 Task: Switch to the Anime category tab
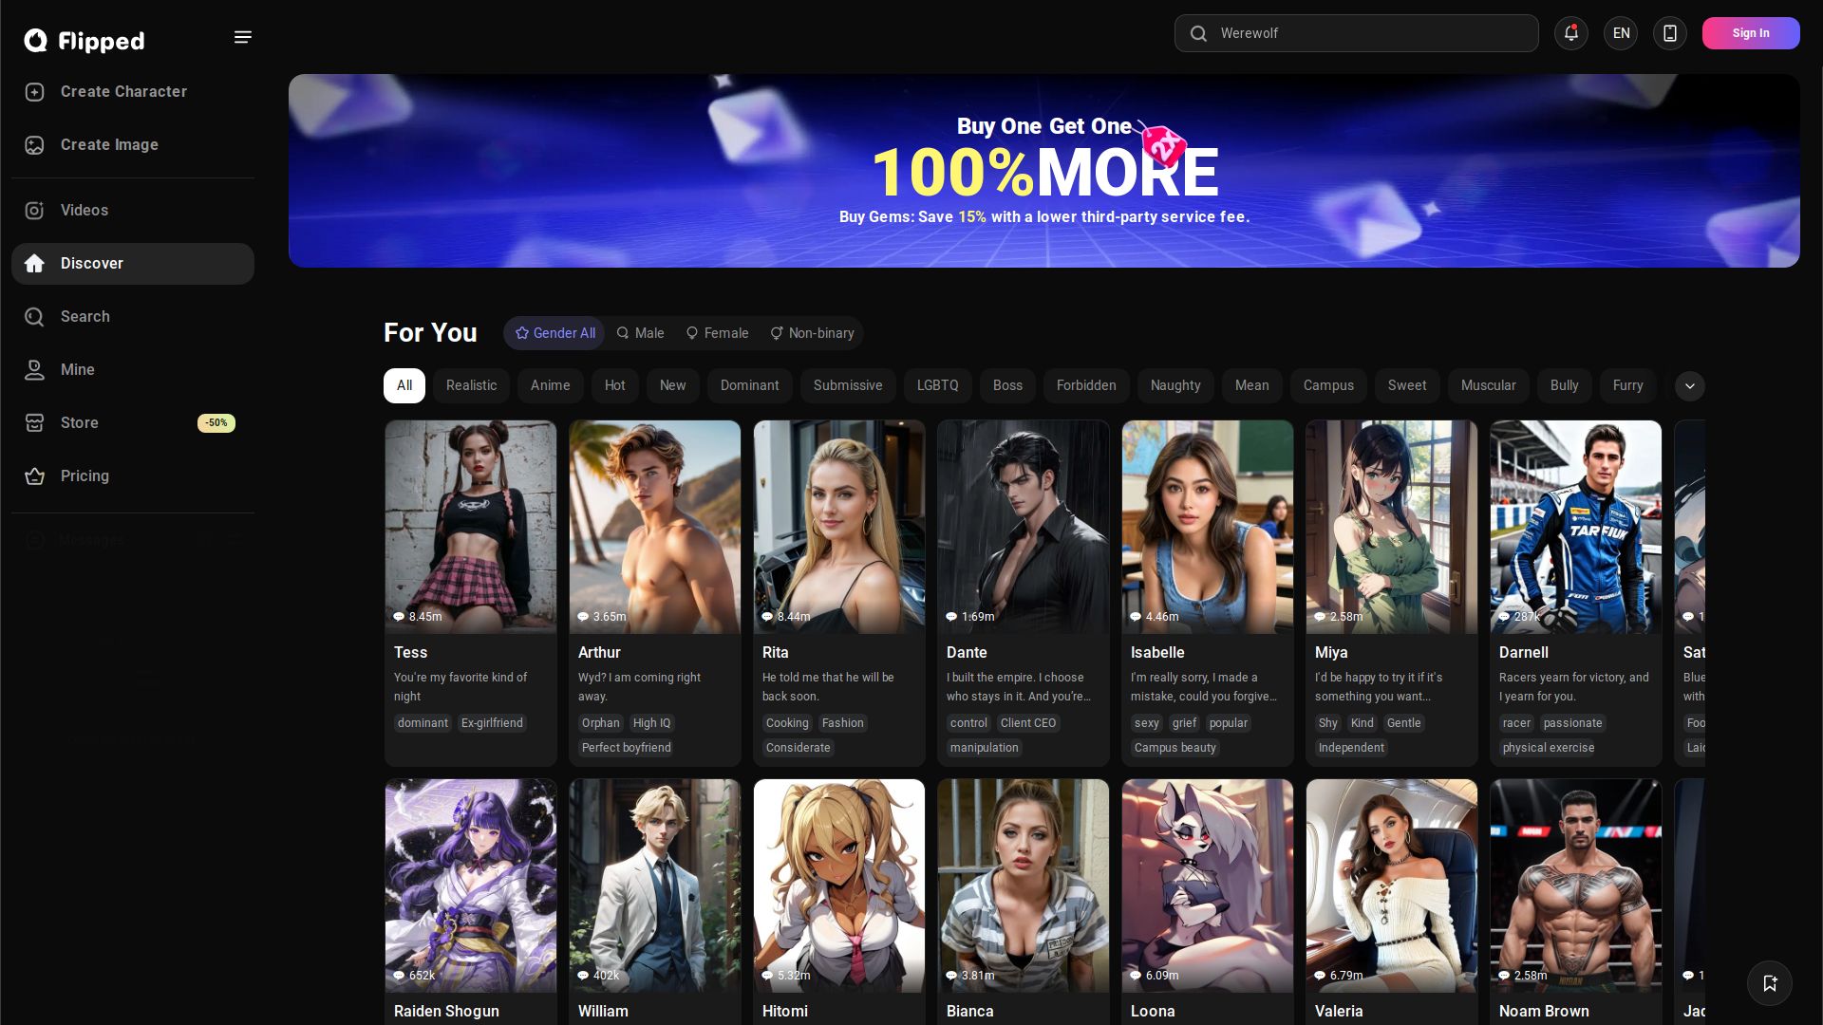click(x=550, y=386)
